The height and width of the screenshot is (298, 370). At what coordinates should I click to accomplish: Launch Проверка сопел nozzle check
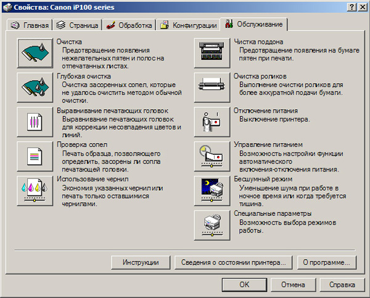pyautogui.click(x=35, y=156)
